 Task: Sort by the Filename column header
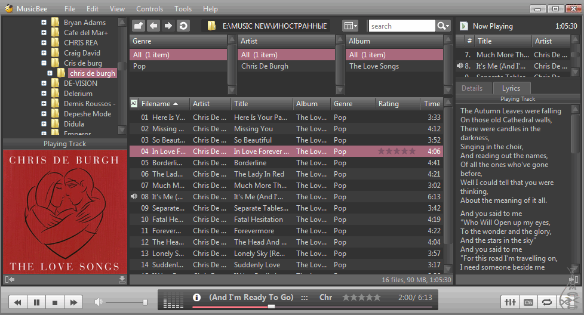pyautogui.click(x=164, y=104)
